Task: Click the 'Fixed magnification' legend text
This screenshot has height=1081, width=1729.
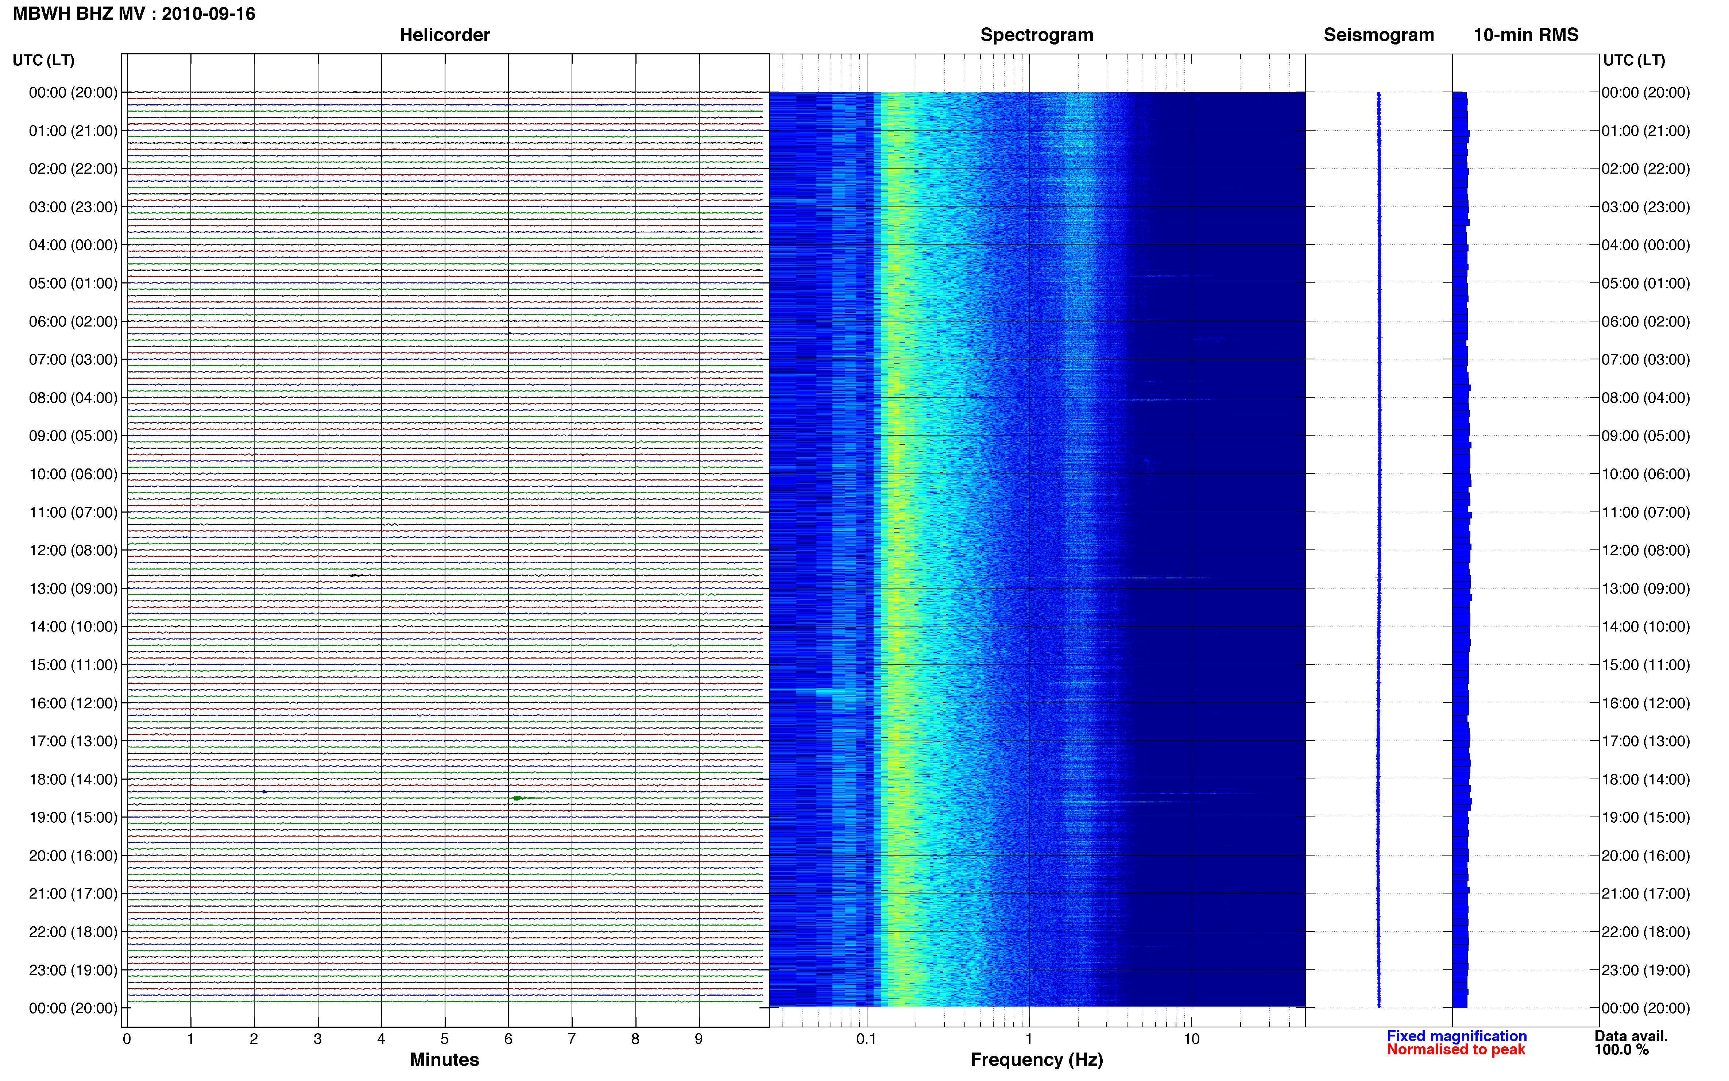Action: tap(1457, 1036)
